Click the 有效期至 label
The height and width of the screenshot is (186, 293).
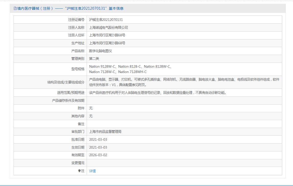[78, 155]
